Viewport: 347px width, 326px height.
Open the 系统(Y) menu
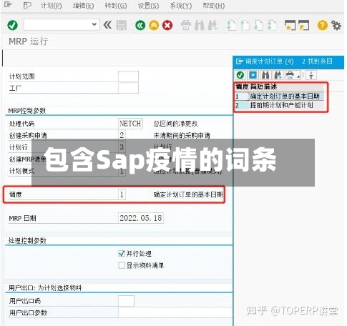coord(181,6)
